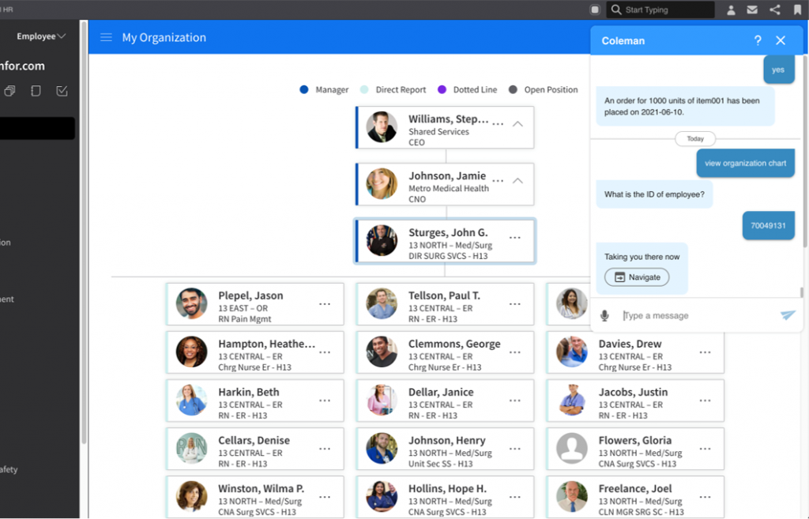Open the mail envelope icon in top bar
Viewport: 809px width, 519px height.
click(x=752, y=9)
